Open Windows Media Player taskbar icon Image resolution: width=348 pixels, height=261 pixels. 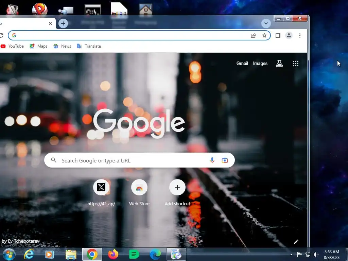[x=49, y=254]
